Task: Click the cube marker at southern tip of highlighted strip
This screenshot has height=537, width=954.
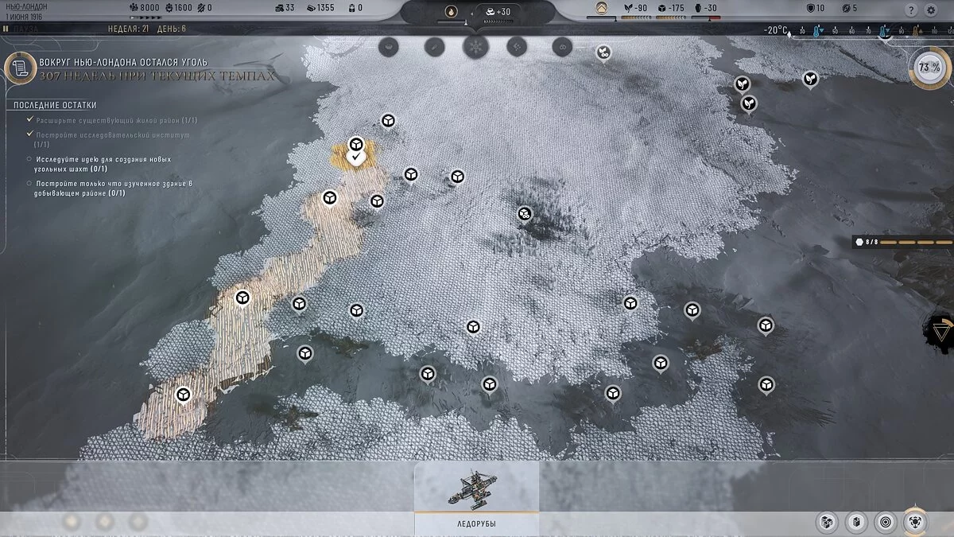Action: click(x=184, y=395)
